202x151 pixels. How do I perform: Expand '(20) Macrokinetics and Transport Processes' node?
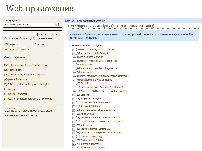pyautogui.click(x=74, y=121)
